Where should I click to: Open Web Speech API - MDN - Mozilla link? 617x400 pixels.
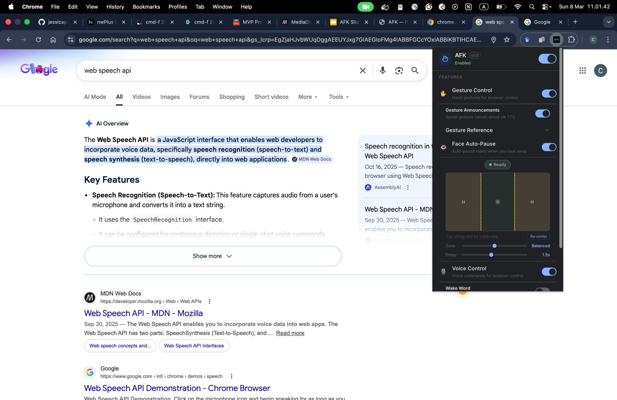coord(143,313)
